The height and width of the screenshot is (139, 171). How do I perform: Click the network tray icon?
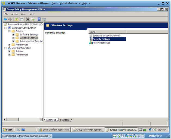point(150,130)
